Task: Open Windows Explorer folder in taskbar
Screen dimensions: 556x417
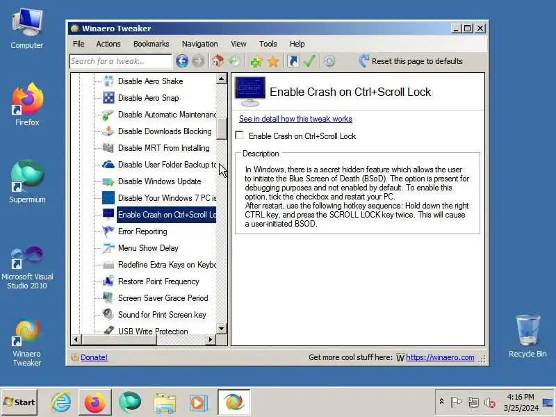Action: (x=165, y=403)
